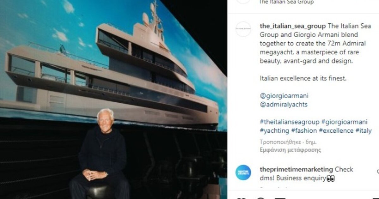This screenshot has width=379, height=199.
Task: Open the #theitalianseagroup hashtag
Action: tap(289, 122)
